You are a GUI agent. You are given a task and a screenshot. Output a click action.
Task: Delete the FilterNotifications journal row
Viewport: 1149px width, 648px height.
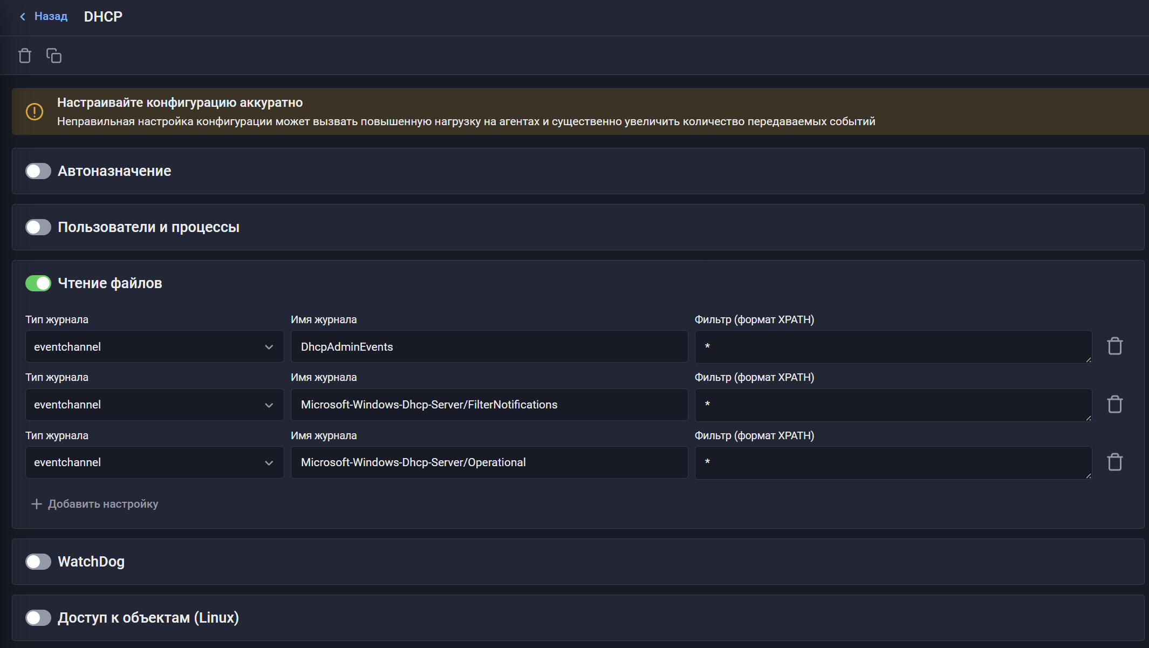click(1114, 404)
